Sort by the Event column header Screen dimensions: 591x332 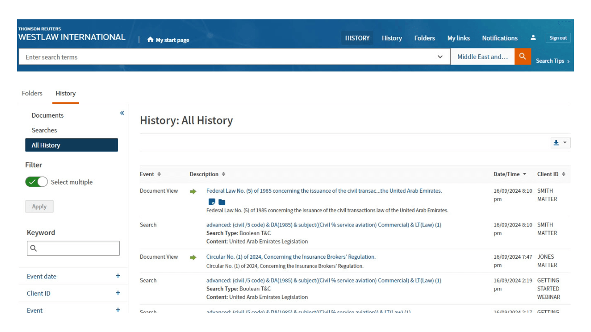[150, 174]
